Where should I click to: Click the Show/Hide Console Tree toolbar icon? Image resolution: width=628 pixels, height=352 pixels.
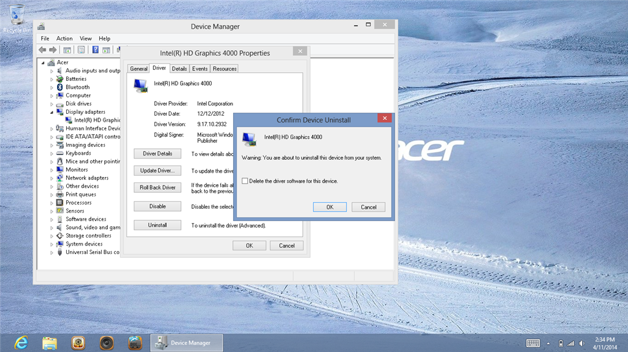67,50
